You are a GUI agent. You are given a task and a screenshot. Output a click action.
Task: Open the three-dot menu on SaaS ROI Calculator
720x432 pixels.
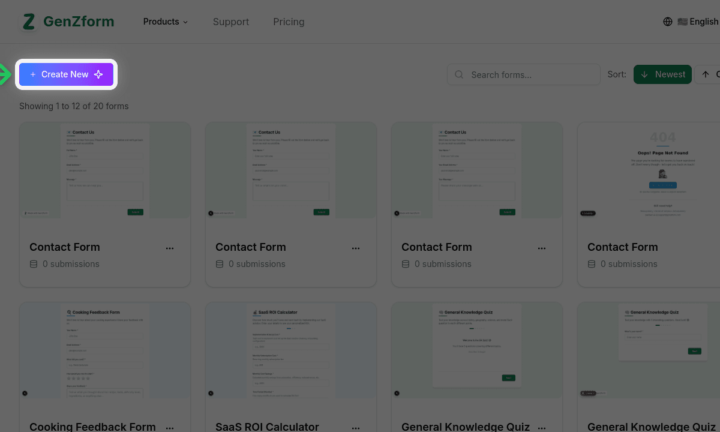pos(356,427)
